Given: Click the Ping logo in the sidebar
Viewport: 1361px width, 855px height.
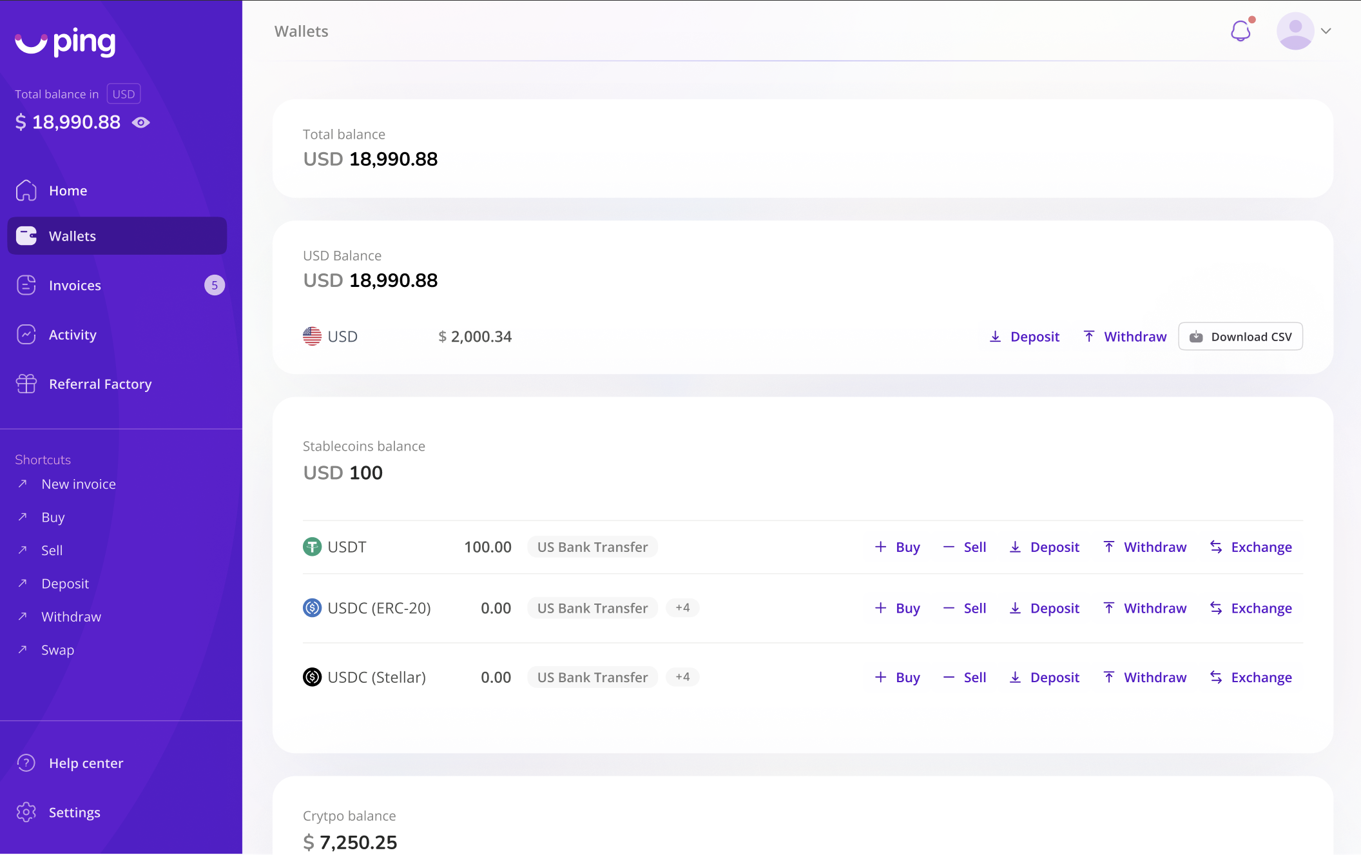Looking at the screenshot, I should [65, 42].
